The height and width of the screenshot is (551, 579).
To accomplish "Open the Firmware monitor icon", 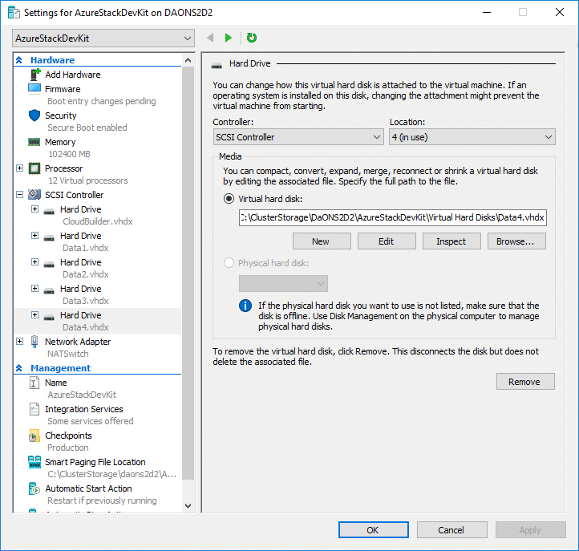I will [x=34, y=89].
